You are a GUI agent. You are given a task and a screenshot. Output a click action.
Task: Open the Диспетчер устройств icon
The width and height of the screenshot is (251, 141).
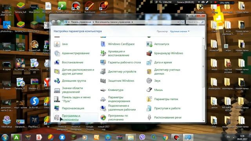103,72
